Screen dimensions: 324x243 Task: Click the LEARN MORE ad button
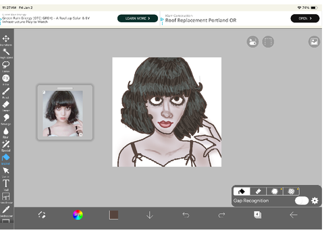(x=138, y=18)
